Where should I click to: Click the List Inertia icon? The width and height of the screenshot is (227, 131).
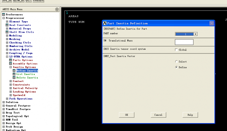coord(14,74)
